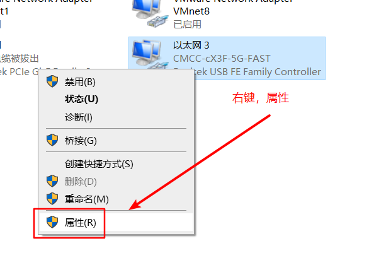Click the 以太网 3 connection name
This screenshot has height=277, width=369.
[x=191, y=45]
